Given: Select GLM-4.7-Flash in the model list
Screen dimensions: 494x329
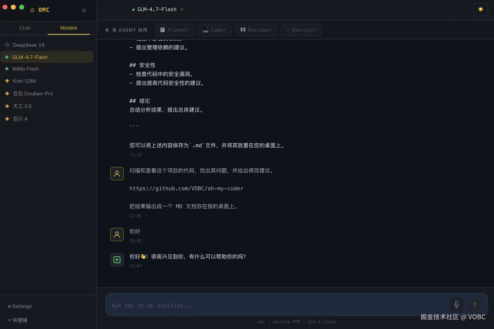Looking at the screenshot, I should coord(47,57).
